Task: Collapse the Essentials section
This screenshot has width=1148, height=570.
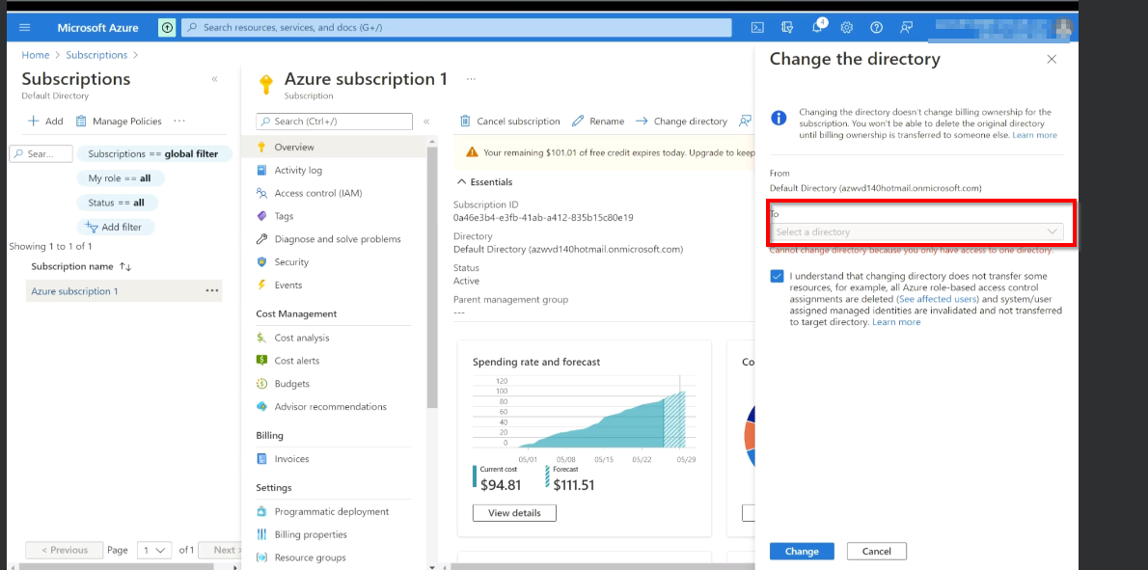Action: click(461, 182)
